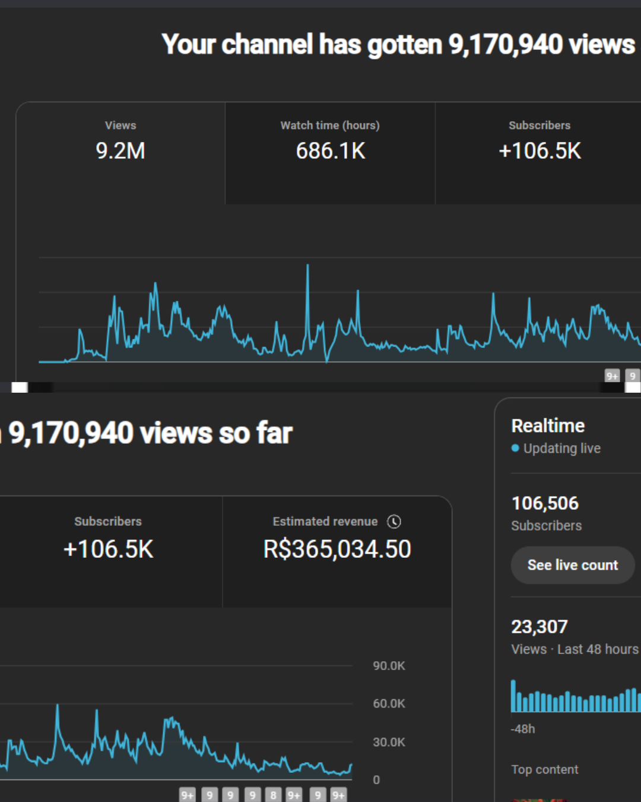
Task: Click the first bar in the 48-hour bar chart
Action: click(x=513, y=696)
